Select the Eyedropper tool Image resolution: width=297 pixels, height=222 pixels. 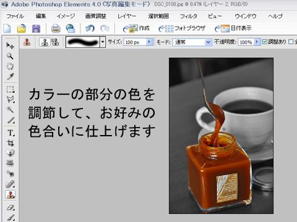point(10,76)
